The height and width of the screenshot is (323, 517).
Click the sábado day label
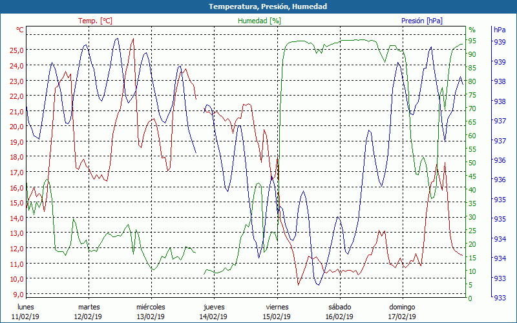340,307
